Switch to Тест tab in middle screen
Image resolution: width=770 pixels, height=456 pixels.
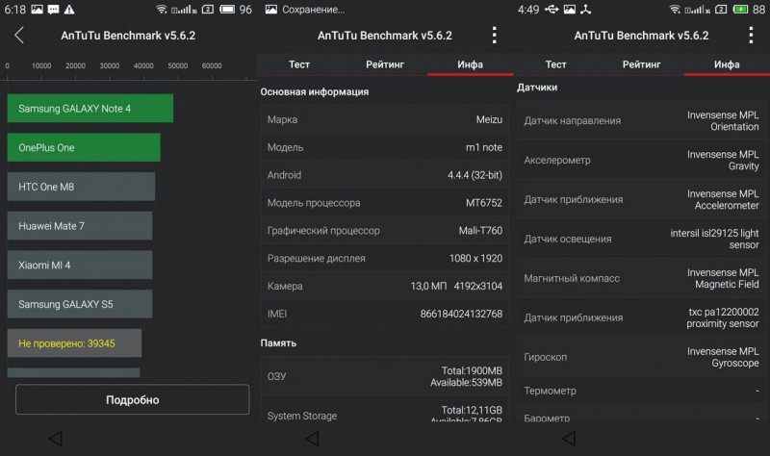pyautogui.click(x=299, y=64)
